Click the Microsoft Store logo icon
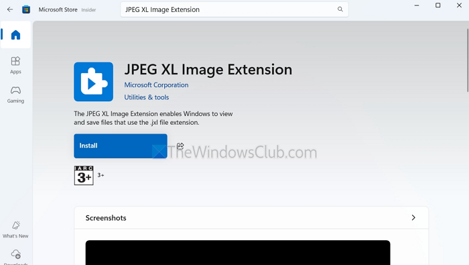This screenshot has height=265, width=469. [x=26, y=9]
